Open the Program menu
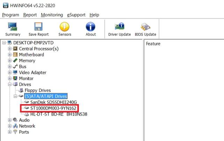224x141 pixels. click(x=10, y=15)
